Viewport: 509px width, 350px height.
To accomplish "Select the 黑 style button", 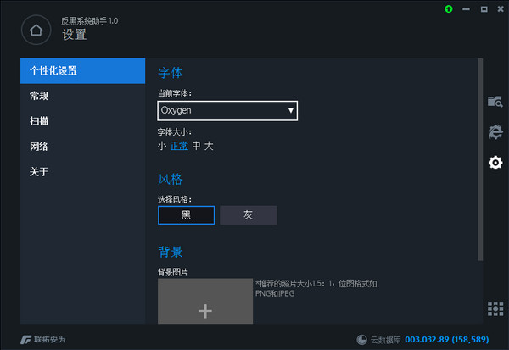I will 186,215.
